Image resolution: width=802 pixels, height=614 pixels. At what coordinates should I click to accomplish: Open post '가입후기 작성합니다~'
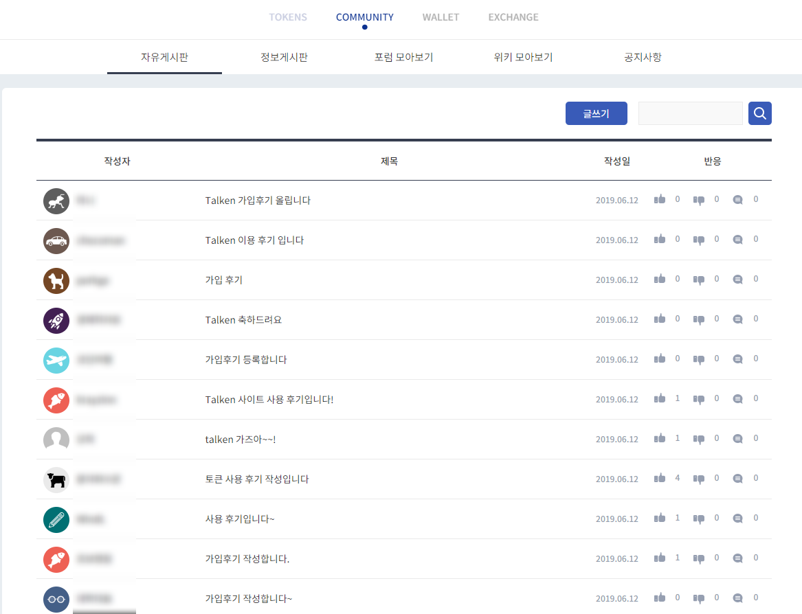coord(249,599)
